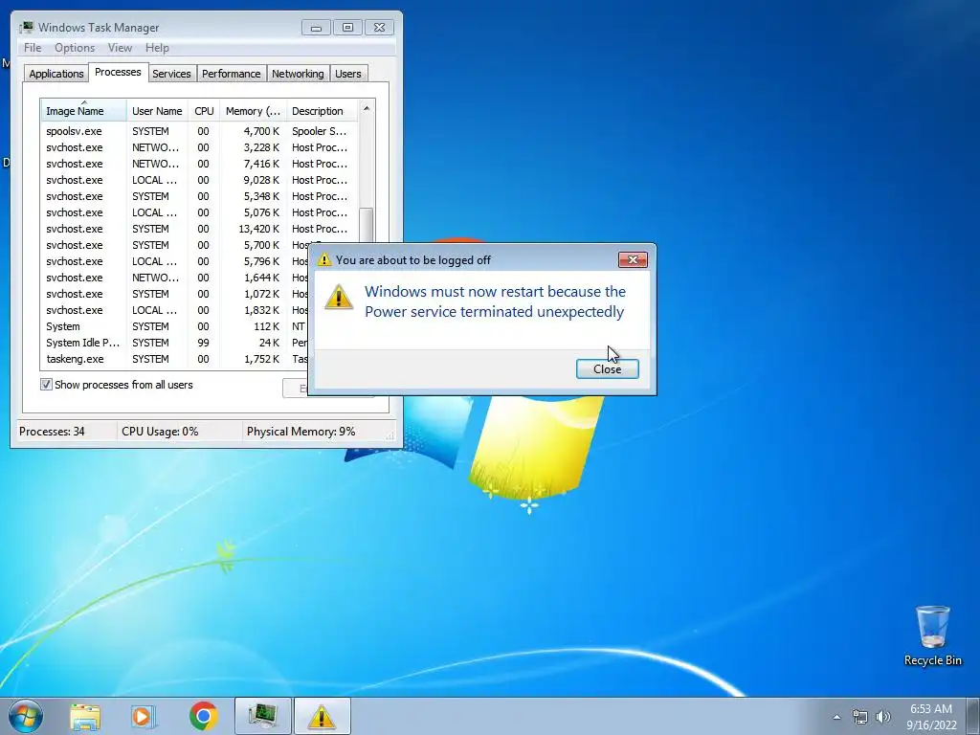Launch Windows Media Player from taskbar

[x=144, y=717]
